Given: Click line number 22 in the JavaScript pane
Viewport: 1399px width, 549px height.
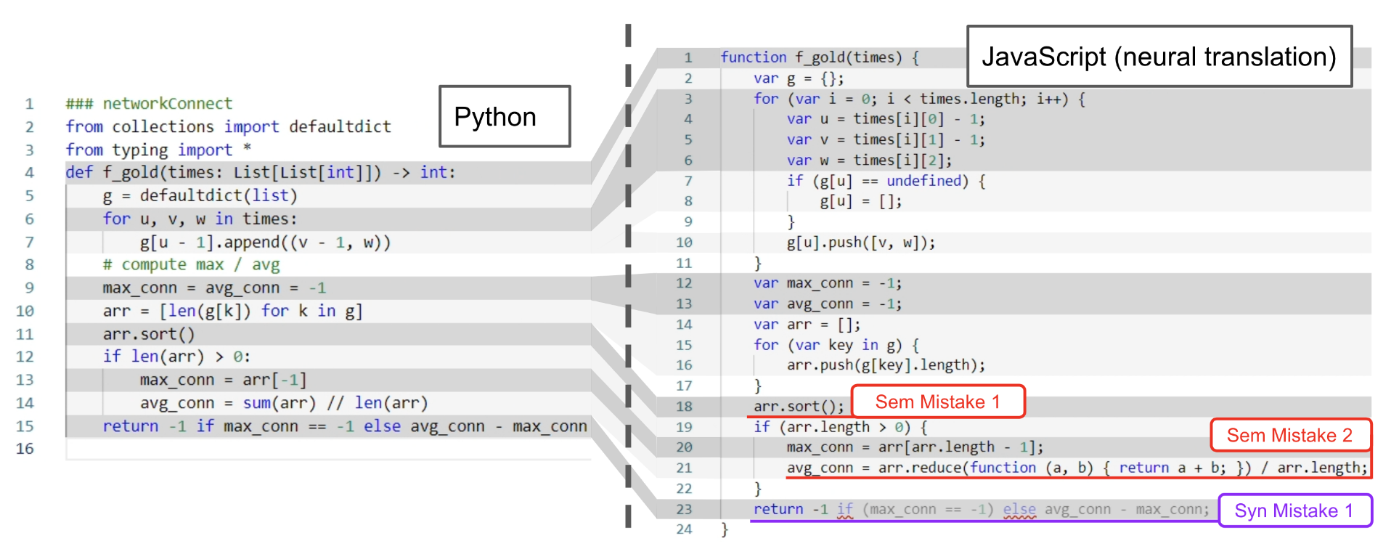Looking at the screenshot, I should [x=684, y=489].
